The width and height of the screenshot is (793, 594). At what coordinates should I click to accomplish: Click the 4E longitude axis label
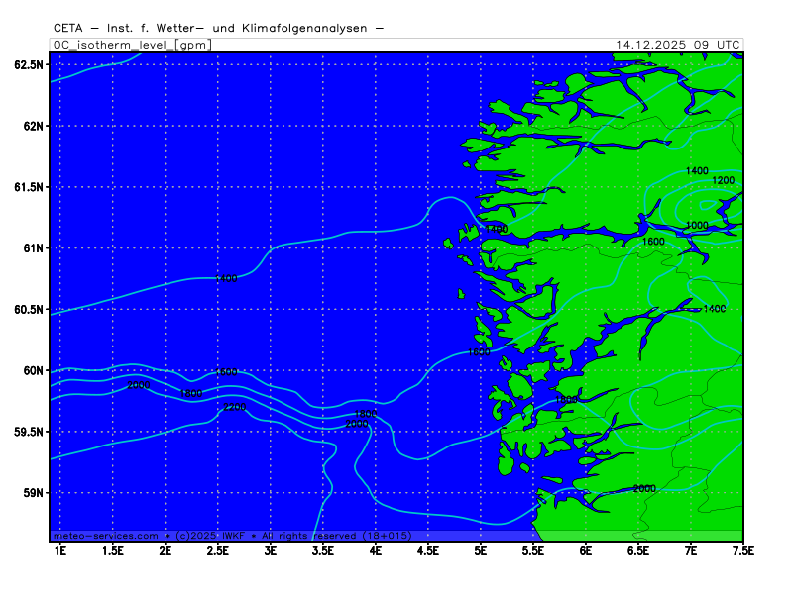(x=376, y=549)
